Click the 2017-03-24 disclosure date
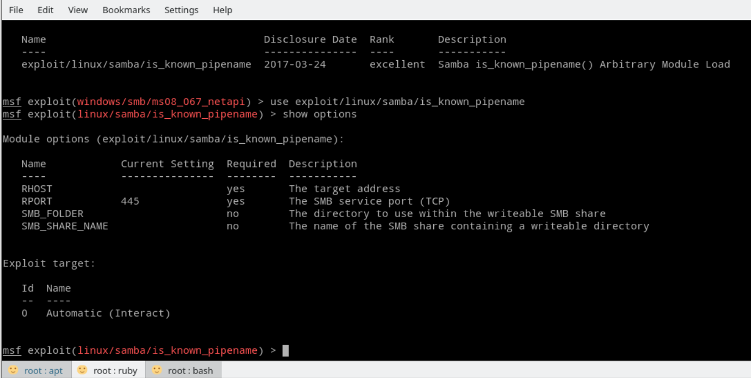This screenshot has width=751, height=378. click(295, 64)
